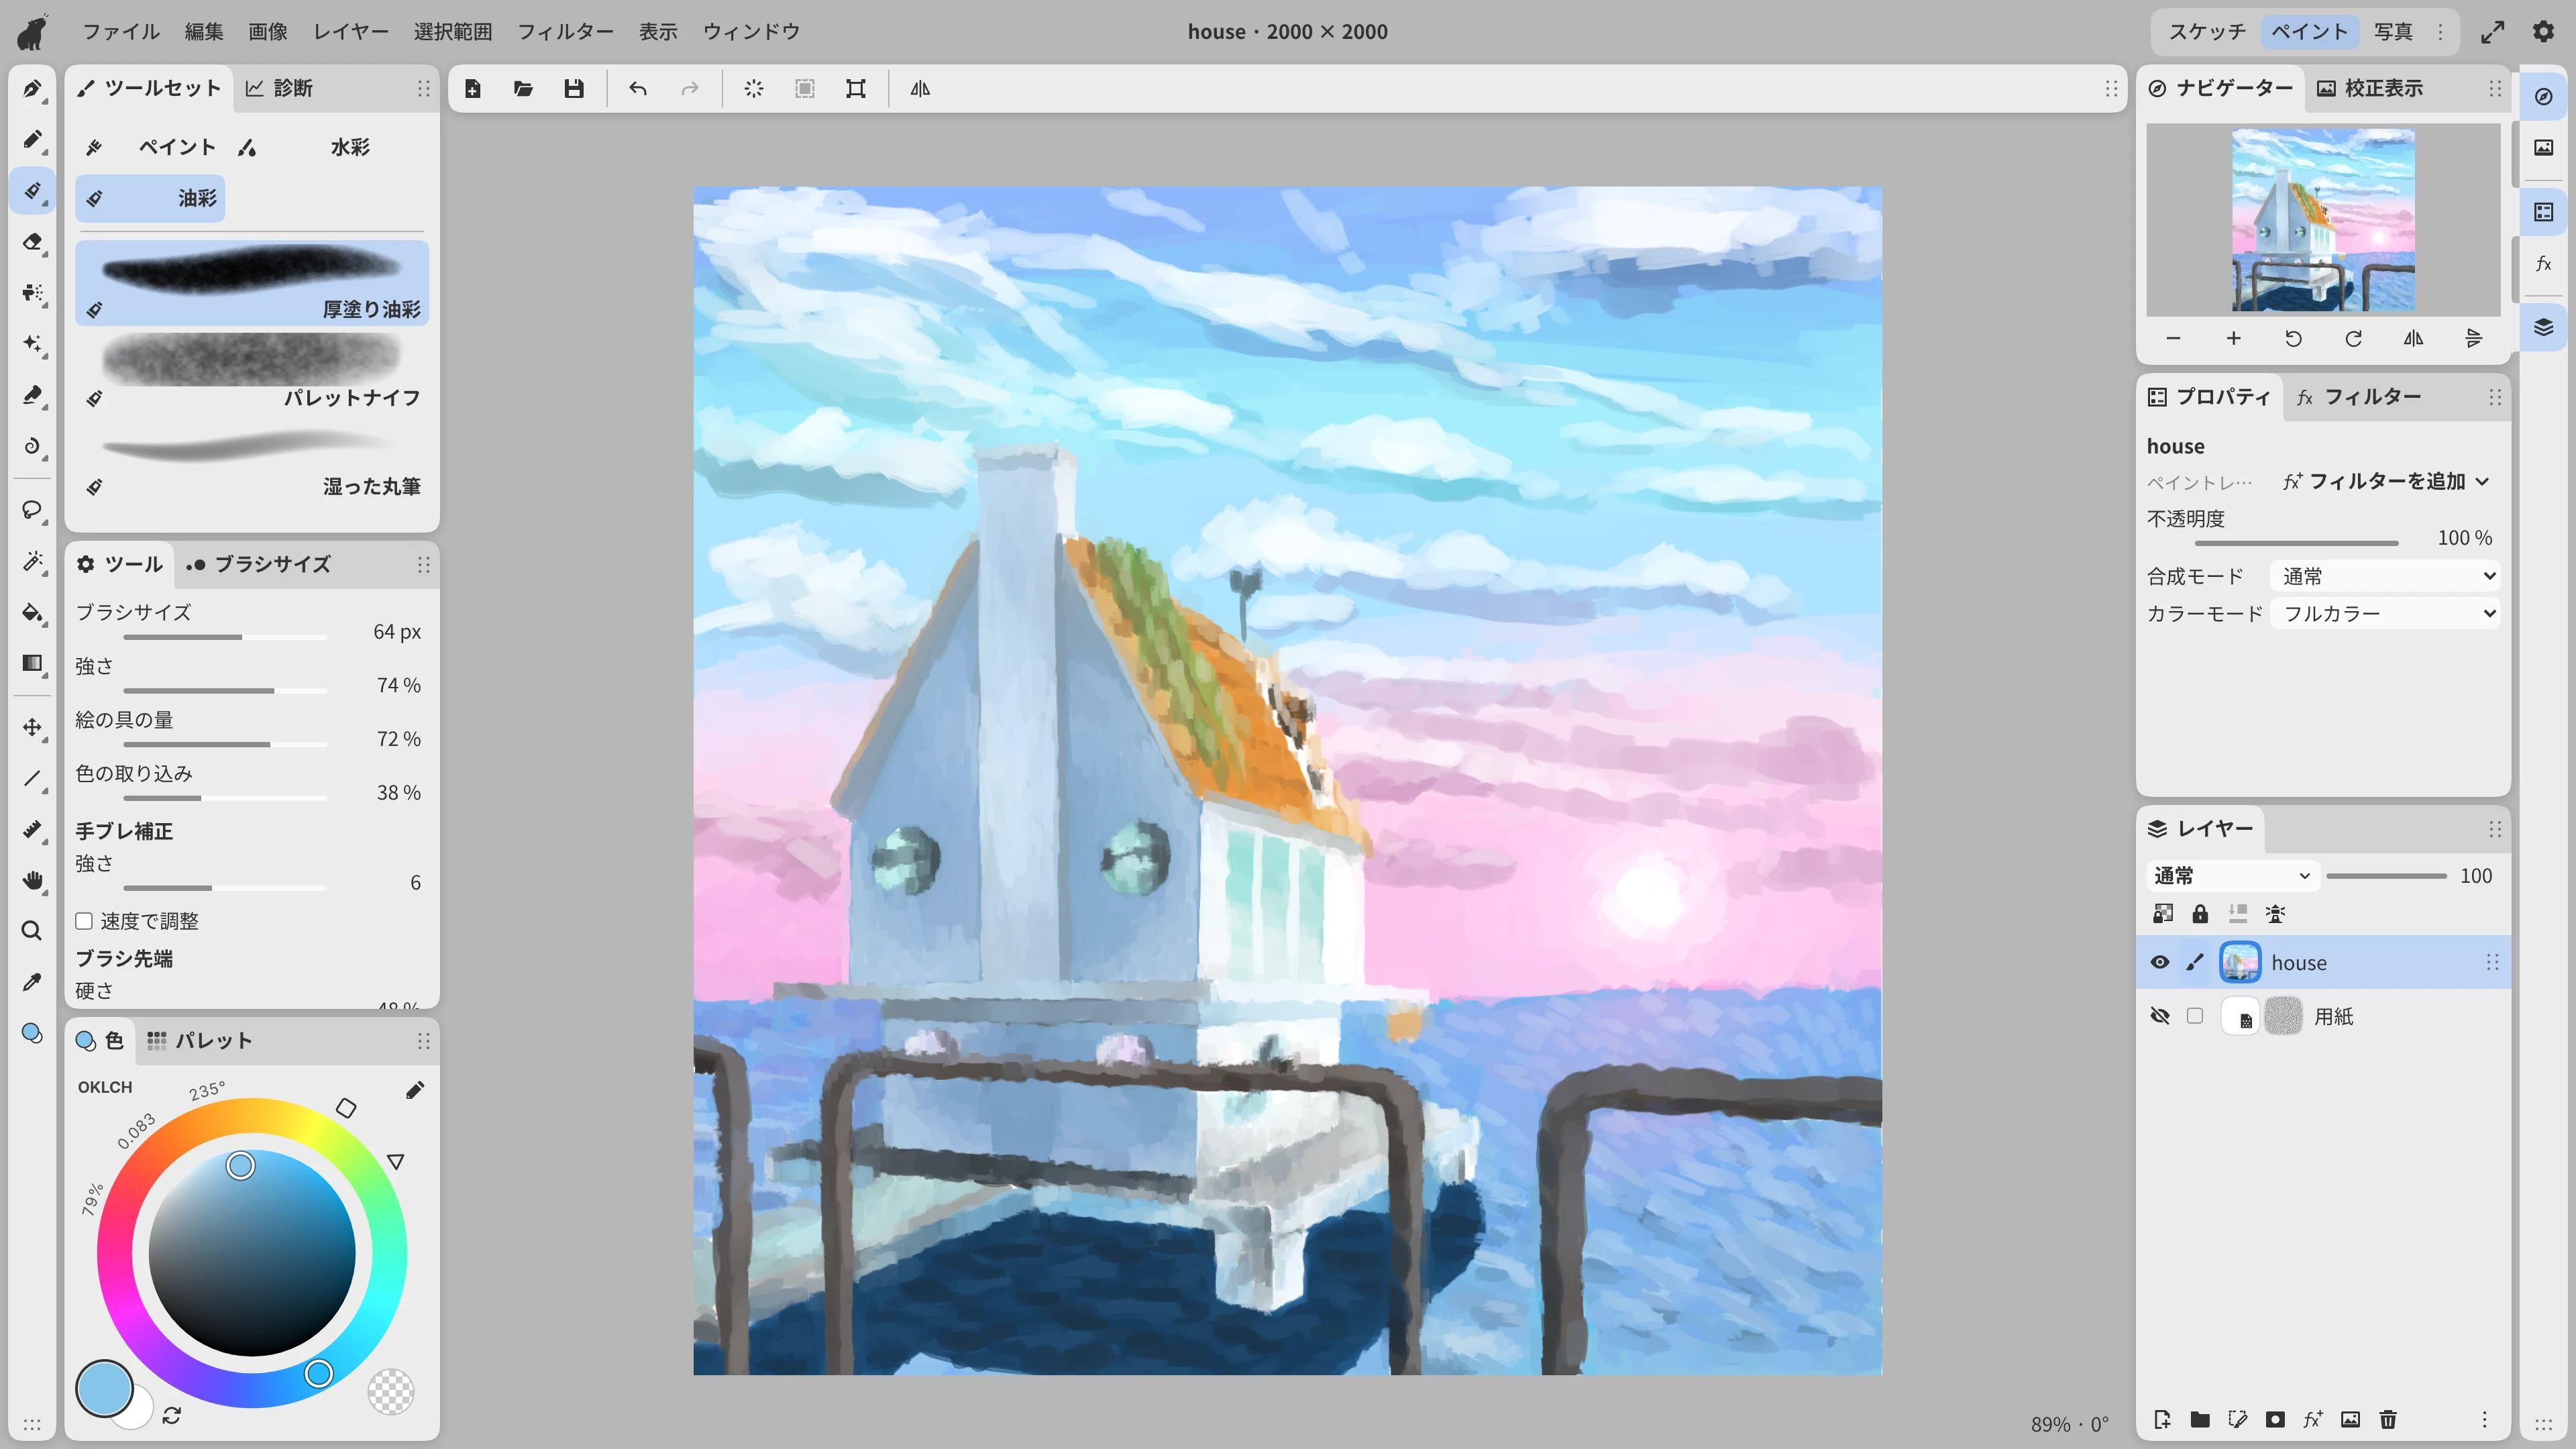The width and height of the screenshot is (2576, 1449).
Task: Hide the house layer eye icon
Action: tap(2160, 962)
